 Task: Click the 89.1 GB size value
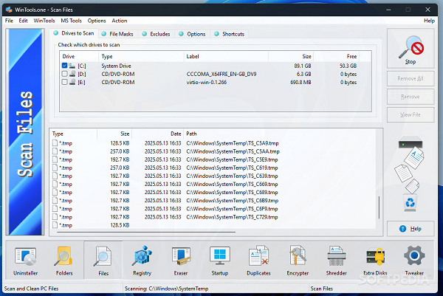coord(303,66)
